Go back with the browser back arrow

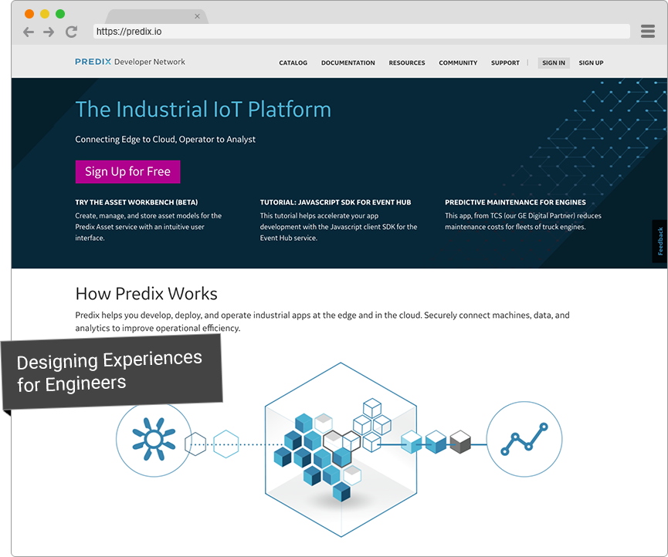[x=29, y=32]
